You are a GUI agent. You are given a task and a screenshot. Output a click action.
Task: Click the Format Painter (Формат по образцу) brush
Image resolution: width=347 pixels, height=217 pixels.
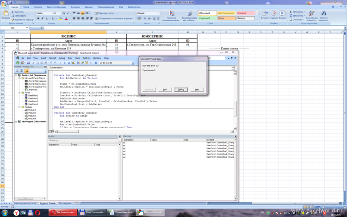[13, 20]
